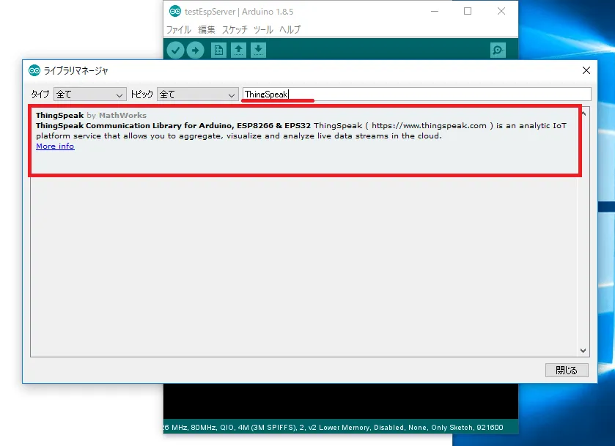
Task: Open the More info link for ThingSpeak
Action: point(55,146)
